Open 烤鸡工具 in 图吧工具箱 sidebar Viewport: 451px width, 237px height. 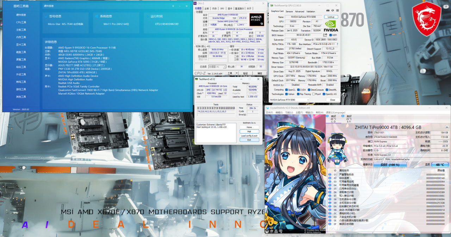pyautogui.click(x=21, y=82)
